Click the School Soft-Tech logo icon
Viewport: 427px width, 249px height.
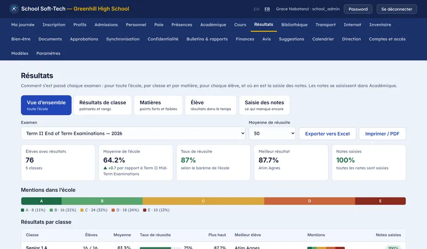pos(14,9)
